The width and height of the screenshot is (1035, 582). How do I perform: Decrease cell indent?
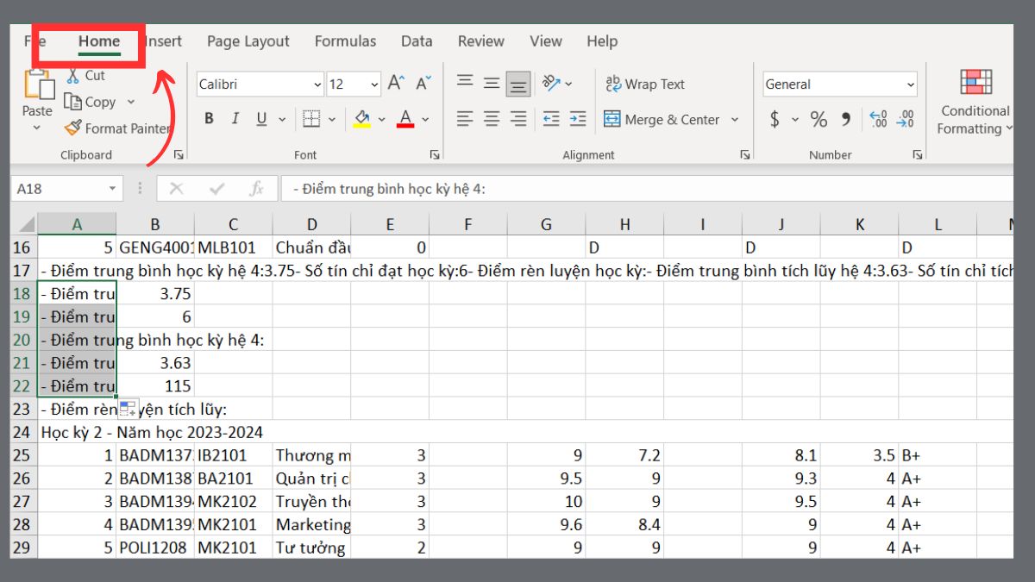click(x=551, y=119)
